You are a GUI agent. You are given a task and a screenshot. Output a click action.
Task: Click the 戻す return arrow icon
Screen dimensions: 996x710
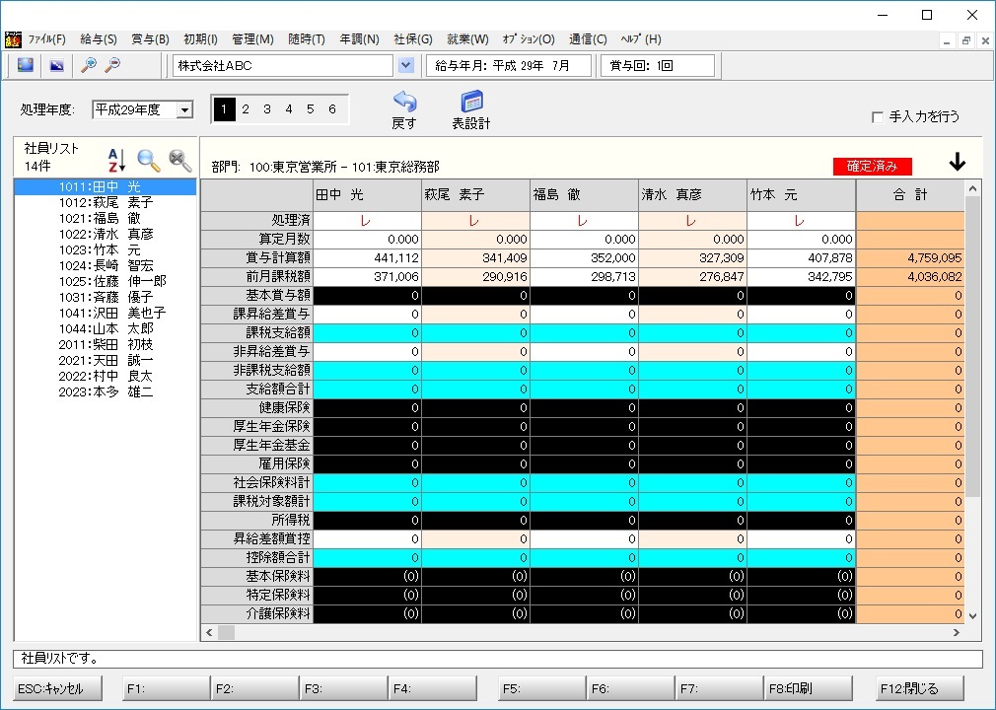click(404, 102)
